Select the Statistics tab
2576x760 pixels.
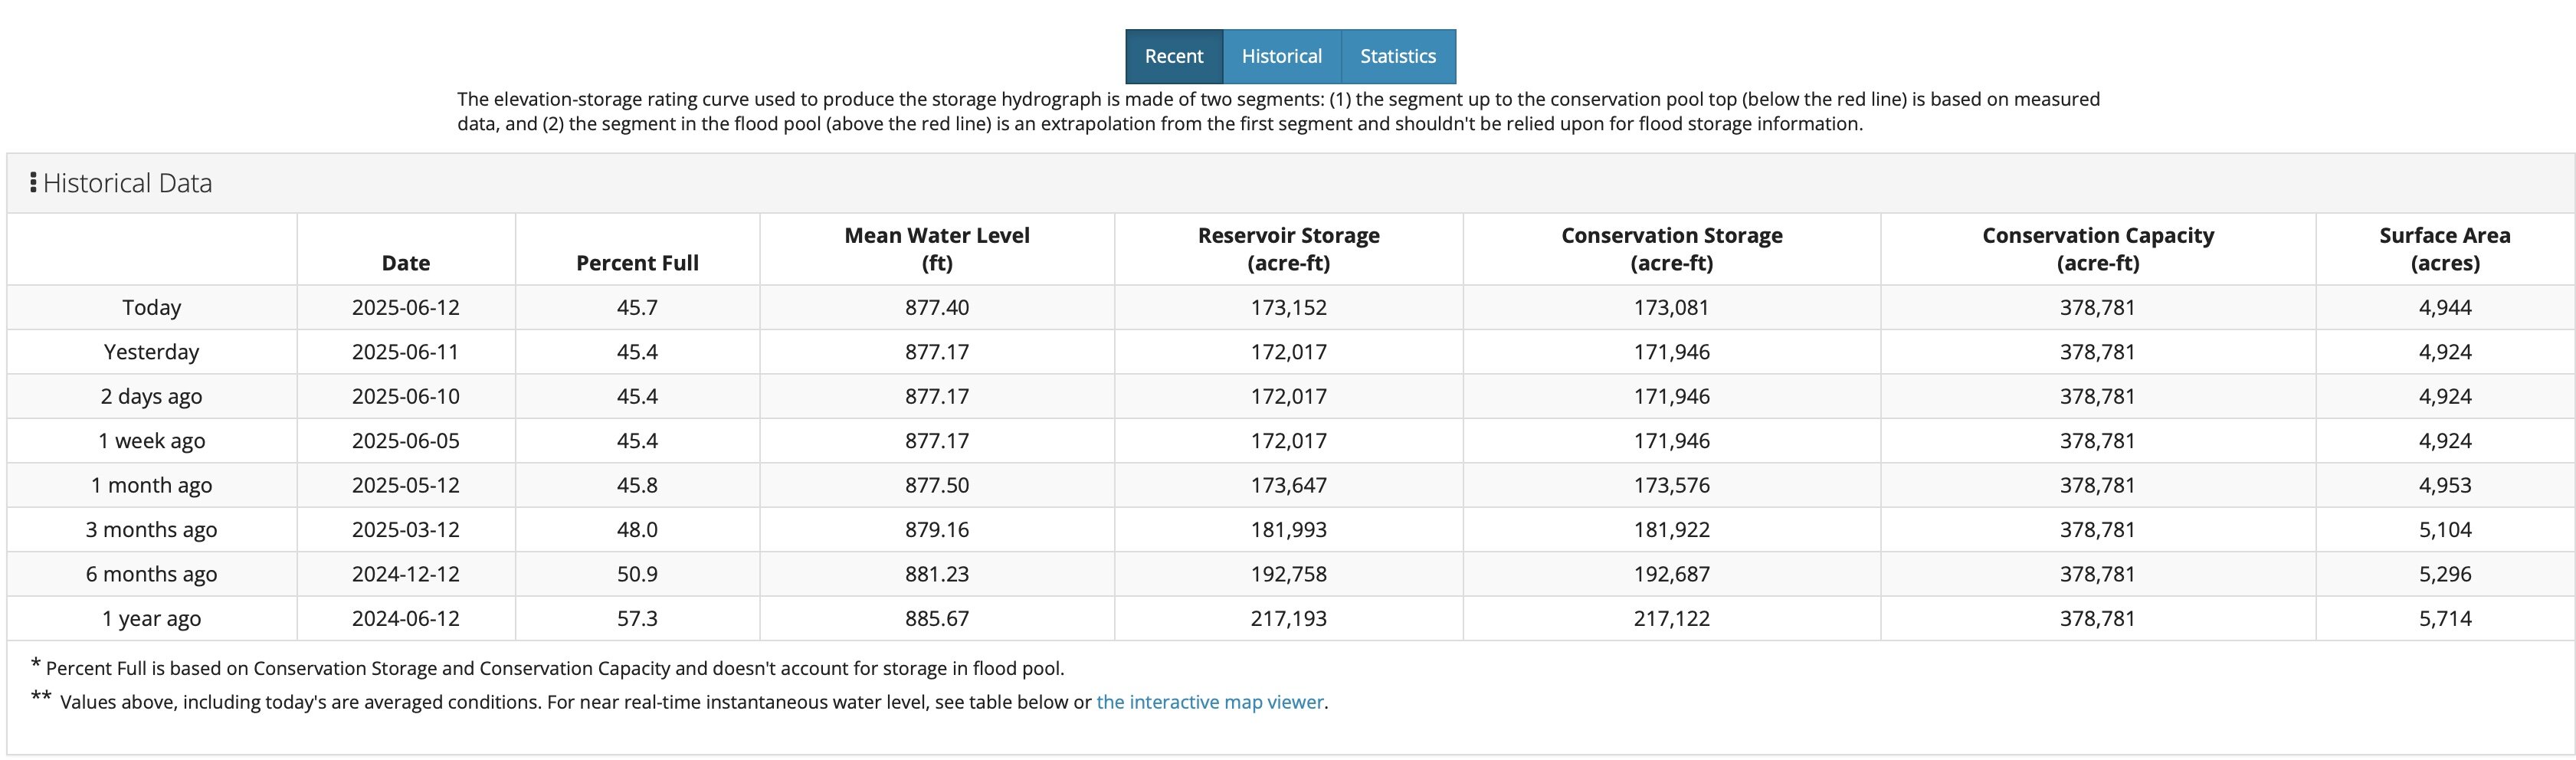click(1398, 56)
